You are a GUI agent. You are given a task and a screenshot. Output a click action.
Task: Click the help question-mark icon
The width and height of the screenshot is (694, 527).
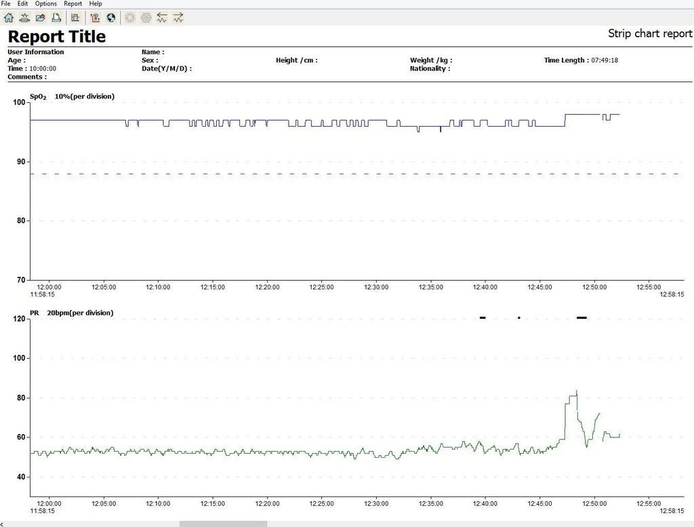pyautogui.click(x=95, y=18)
